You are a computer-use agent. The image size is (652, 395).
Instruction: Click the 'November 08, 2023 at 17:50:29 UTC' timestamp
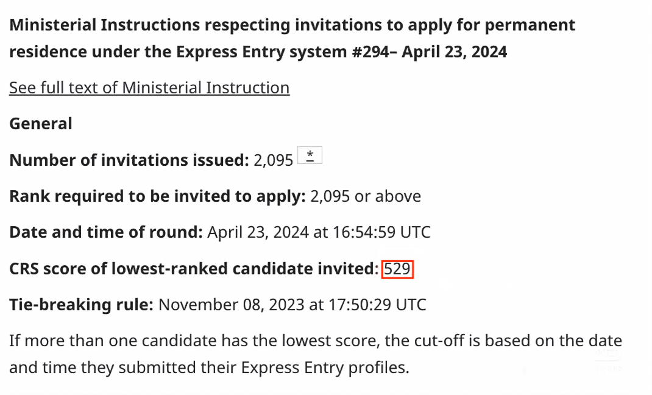click(x=292, y=304)
